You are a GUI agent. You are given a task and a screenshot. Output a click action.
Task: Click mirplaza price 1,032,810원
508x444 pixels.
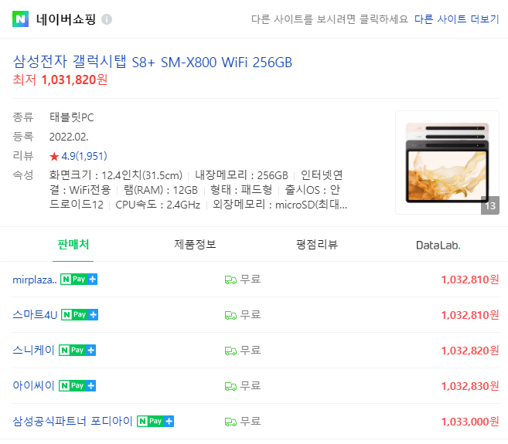click(470, 280)
